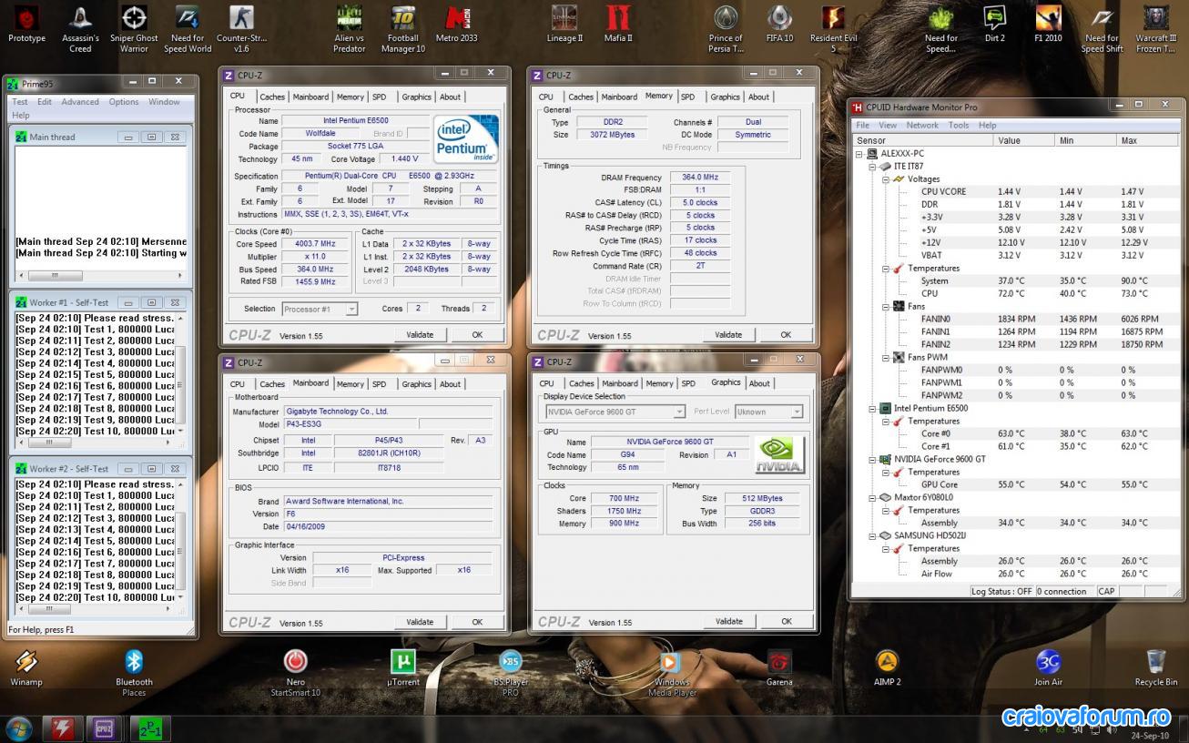
Task: Collapse the ALEXXX-PC tree node
Action: click(860, 154)
